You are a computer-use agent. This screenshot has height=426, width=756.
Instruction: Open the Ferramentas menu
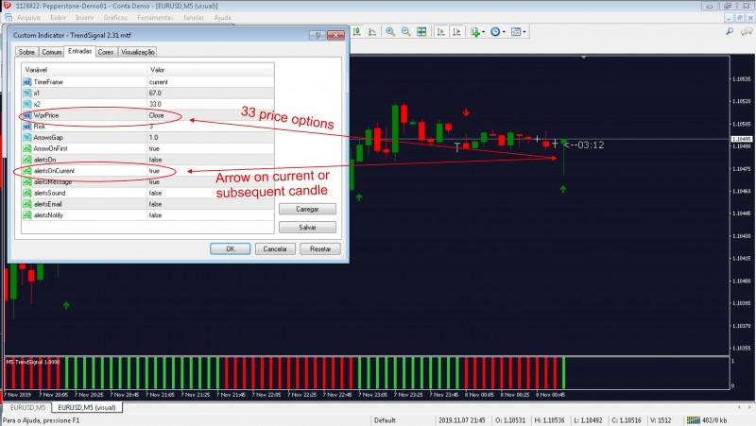155,17
